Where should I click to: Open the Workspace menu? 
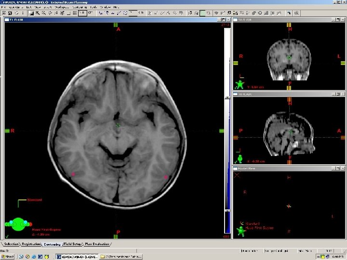[62, 7]
